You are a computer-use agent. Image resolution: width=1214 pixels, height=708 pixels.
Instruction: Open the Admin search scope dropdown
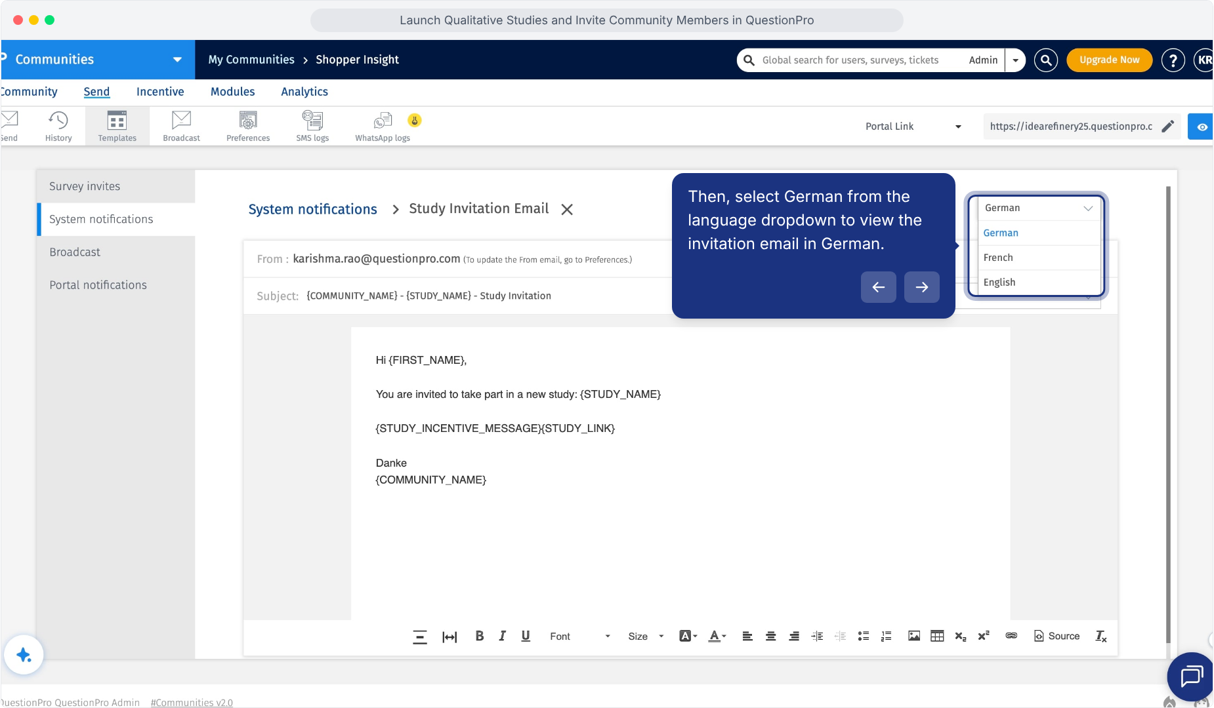[1015, 60]
